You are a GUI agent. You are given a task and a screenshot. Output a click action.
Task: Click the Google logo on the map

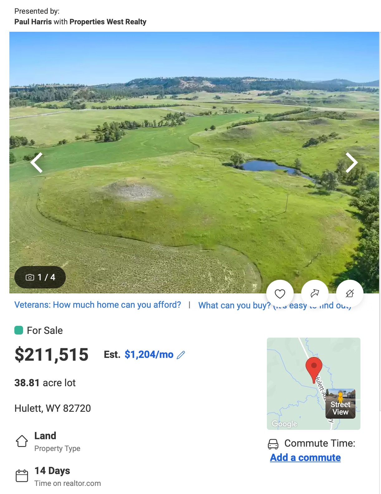click(284, 424)
